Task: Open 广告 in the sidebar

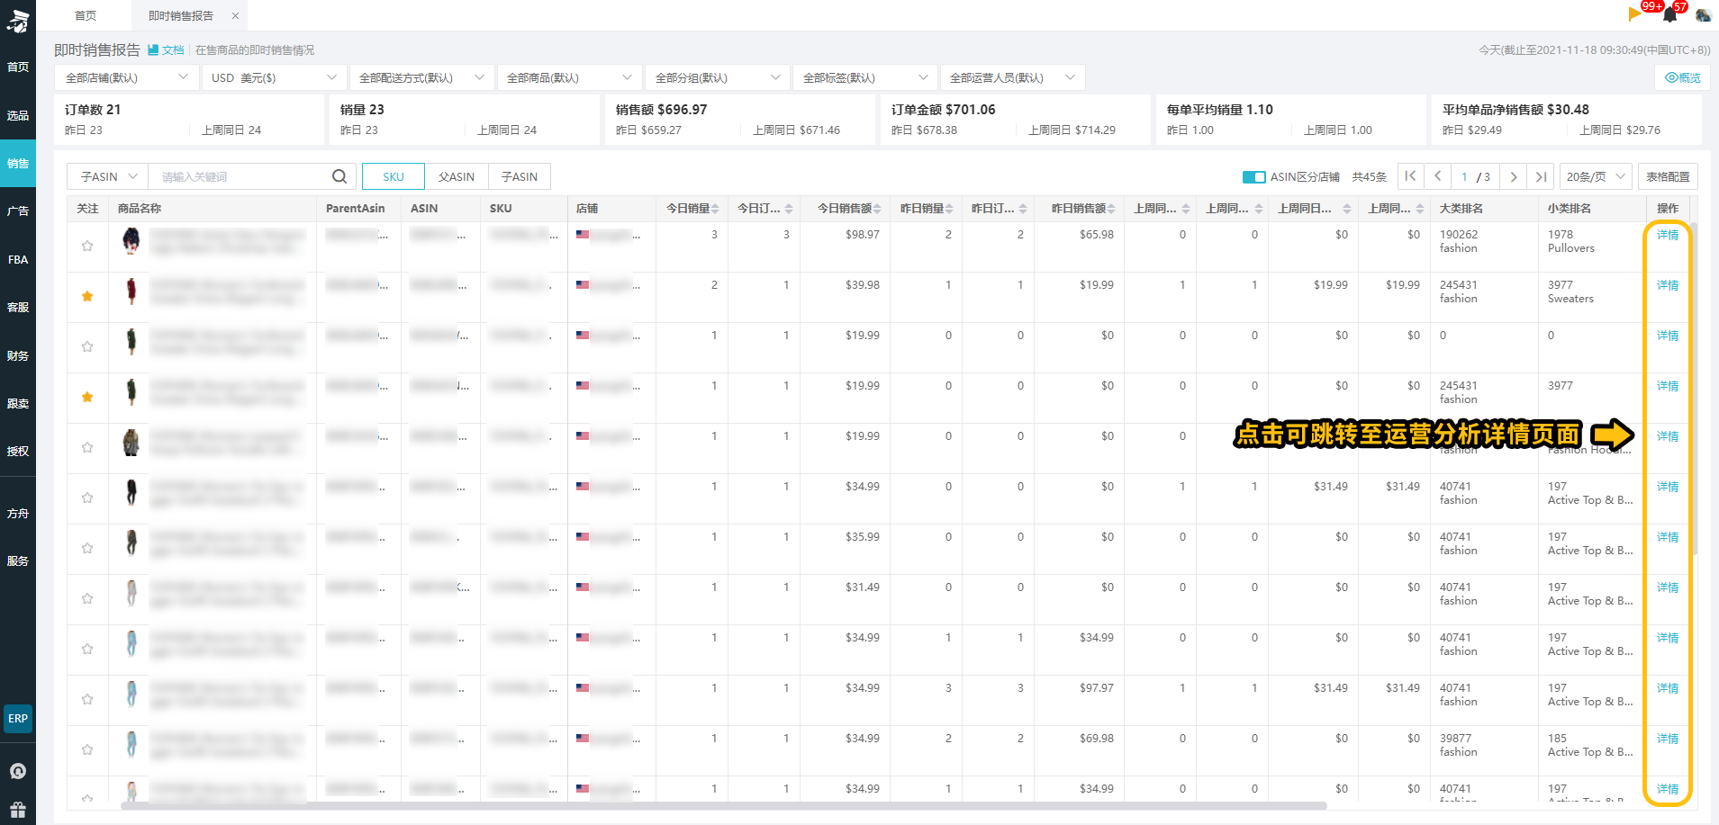Action: (18, 211)
